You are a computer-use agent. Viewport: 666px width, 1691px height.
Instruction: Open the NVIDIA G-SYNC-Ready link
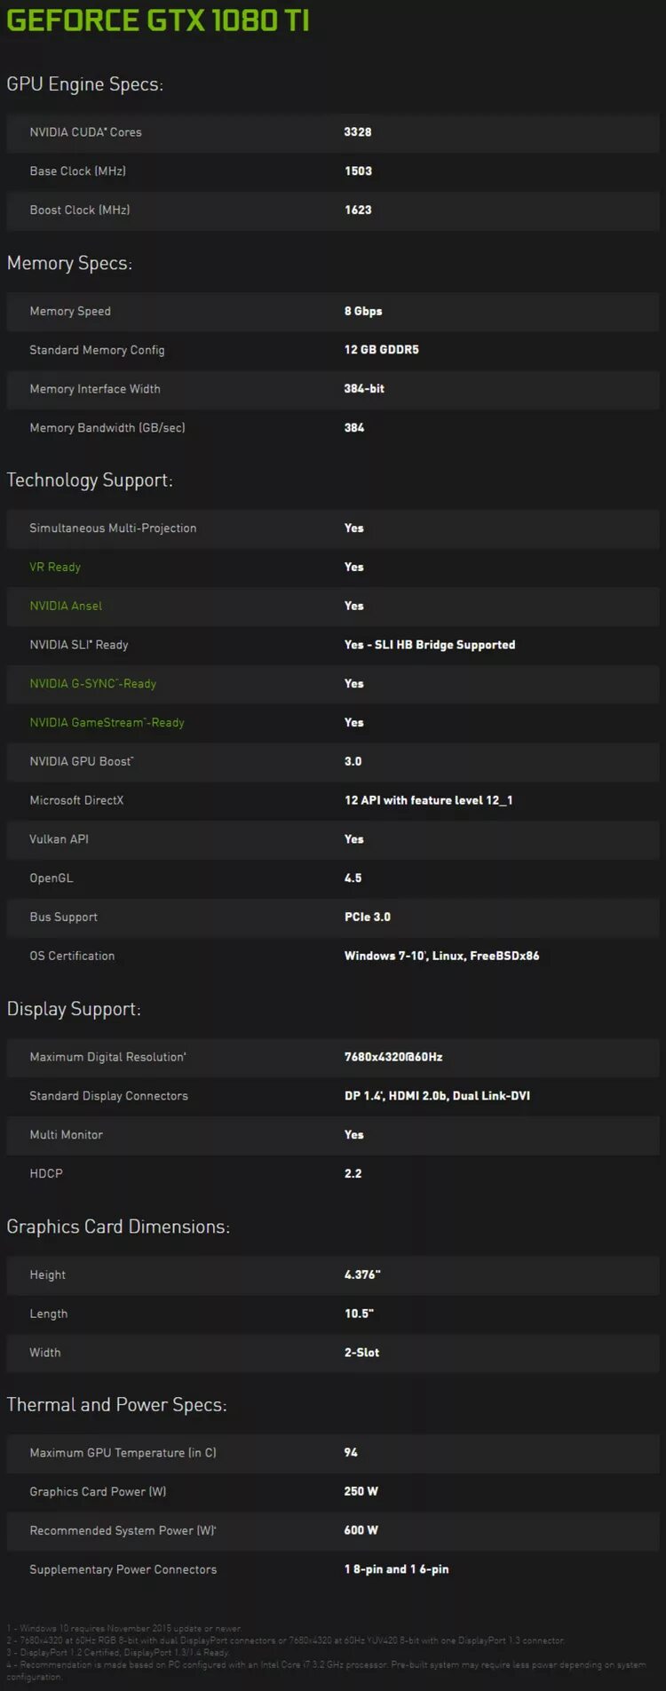click(93, 684)
